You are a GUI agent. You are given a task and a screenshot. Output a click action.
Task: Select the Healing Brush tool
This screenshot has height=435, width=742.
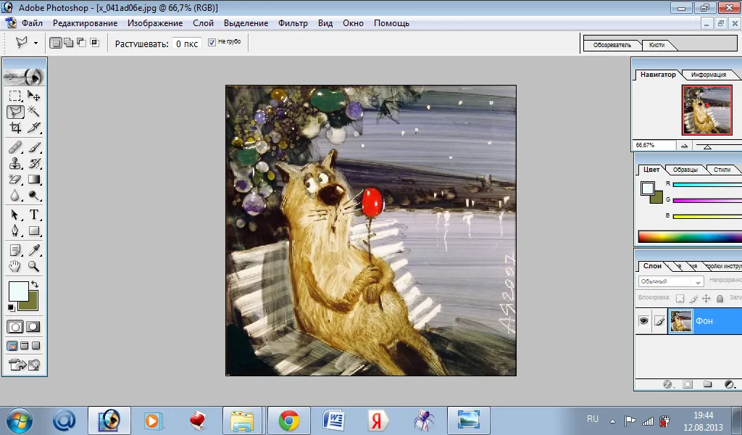tap(15, 147)
